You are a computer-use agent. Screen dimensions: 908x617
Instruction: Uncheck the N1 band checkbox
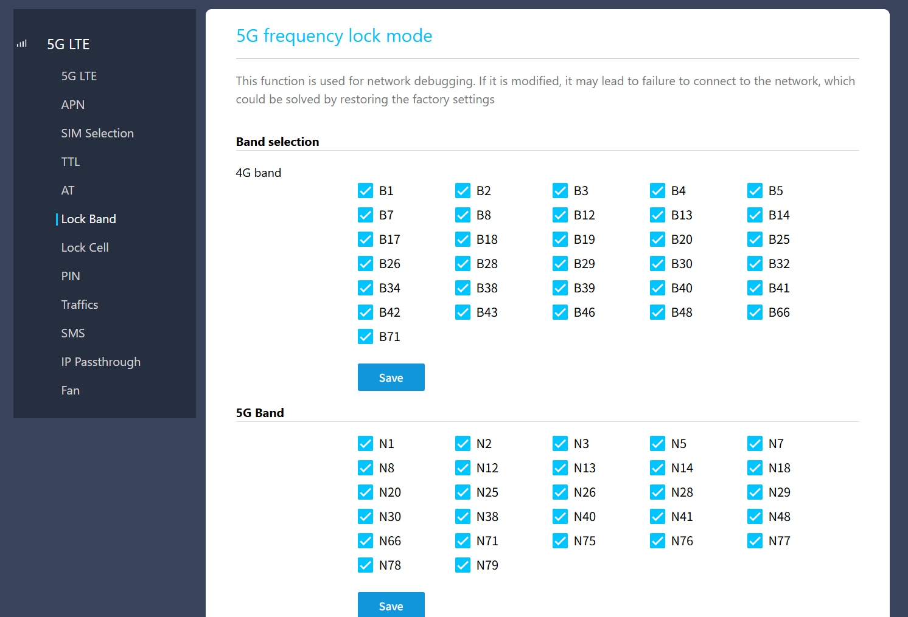(x=365, y=444)
